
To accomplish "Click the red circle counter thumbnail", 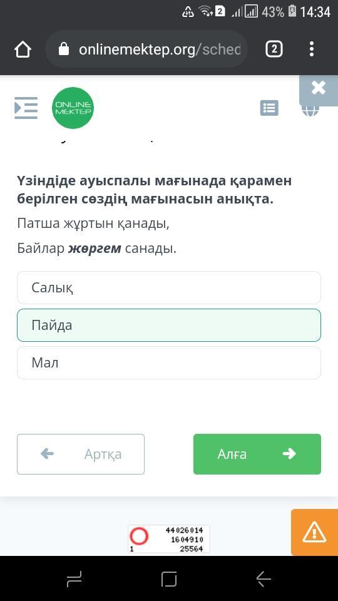I will pos(168,539).
